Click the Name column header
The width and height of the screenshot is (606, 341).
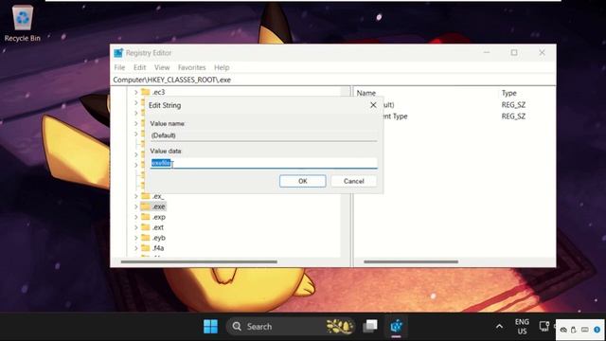click(x=366, y=93)
